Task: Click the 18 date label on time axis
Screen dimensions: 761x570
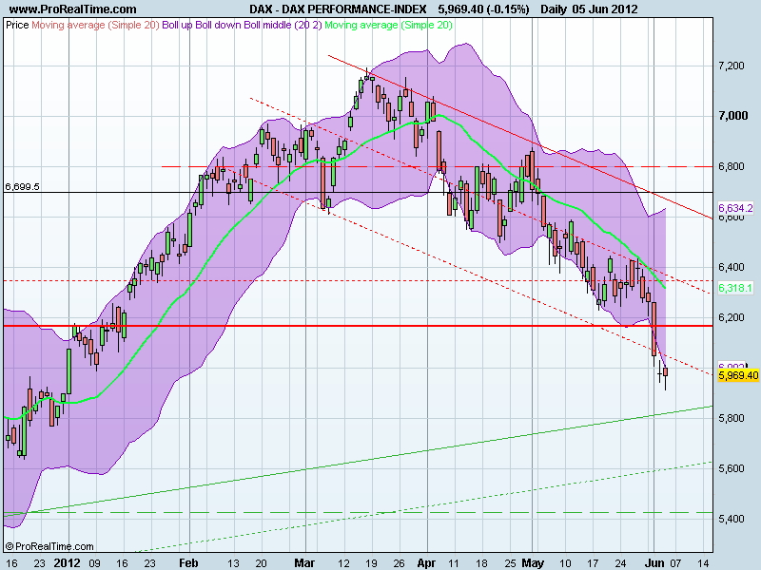Action: pyautogui.click(x=481, y=563)
